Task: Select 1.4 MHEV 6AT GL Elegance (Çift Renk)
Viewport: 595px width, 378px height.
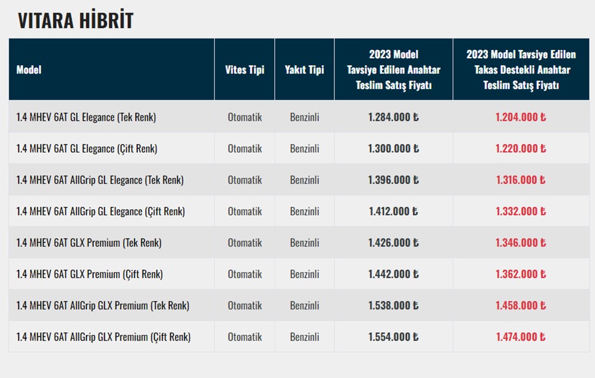Action: coord(87,149)
